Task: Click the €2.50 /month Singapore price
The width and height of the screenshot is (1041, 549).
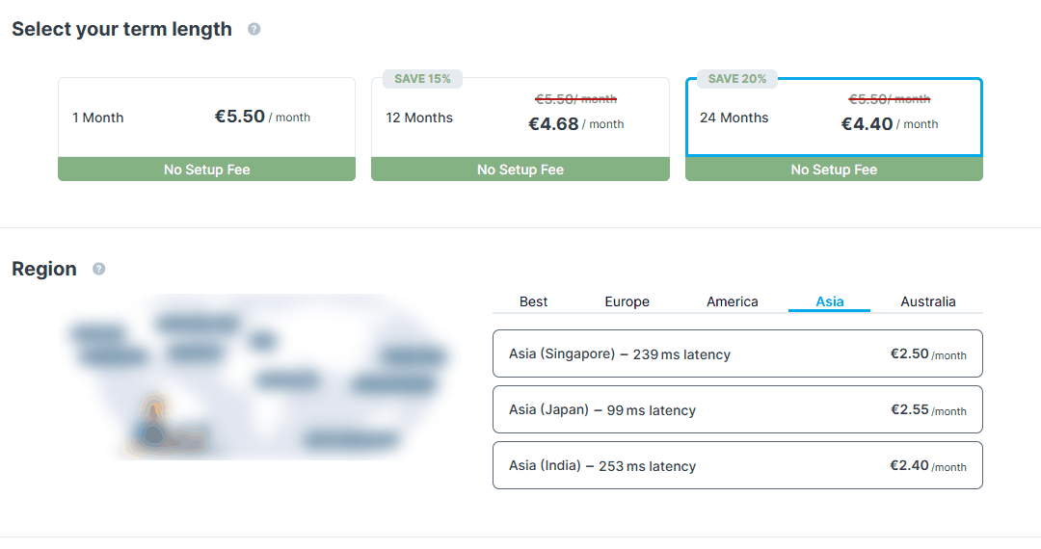Action: coord(928,354)
